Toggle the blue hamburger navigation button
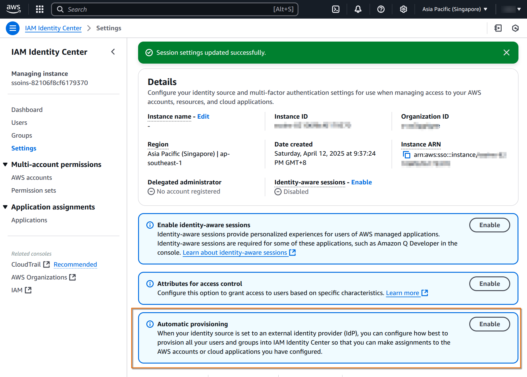 click(13, 28)
